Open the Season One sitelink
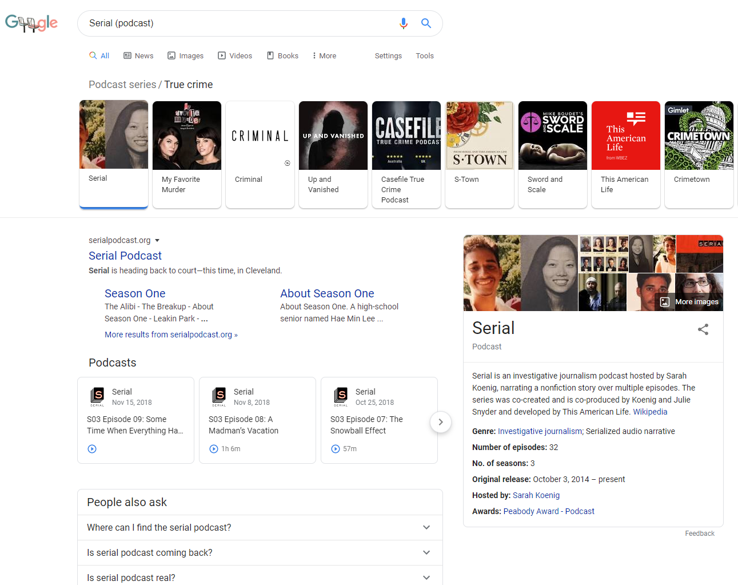This screenshot has width=738, height=585. tap(135, 293)
